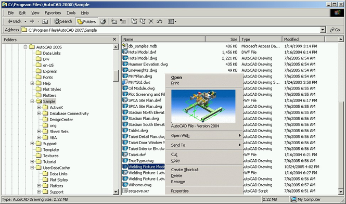Collapse the AutoCAD 2005 tree node
346x204 pixels.
[25, 47]
